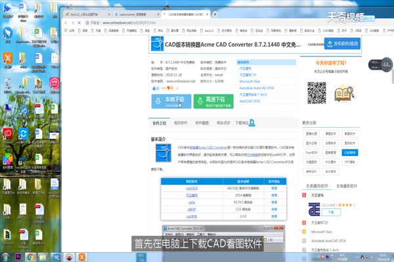Select the related software (相关软件) tab

click(181, 123)
